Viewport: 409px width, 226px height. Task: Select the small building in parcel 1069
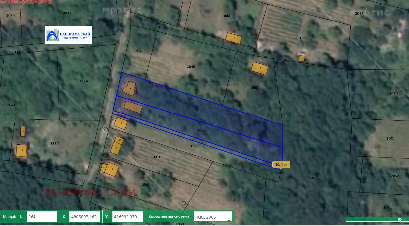(x=302, y=59)
